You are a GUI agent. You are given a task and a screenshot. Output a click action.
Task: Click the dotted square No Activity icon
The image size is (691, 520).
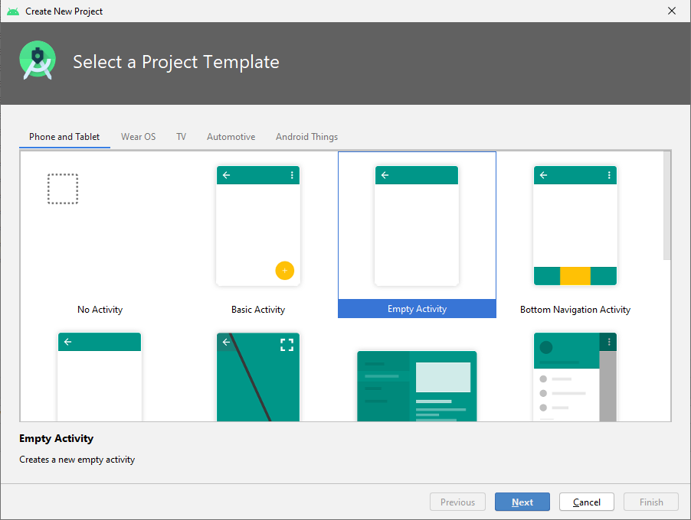point(63,189)
